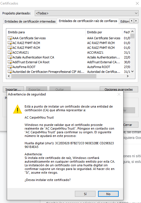Click the horizontal scrollbar left arrow
The height and width of the screenshot is (203, 141).
point(9,76)
